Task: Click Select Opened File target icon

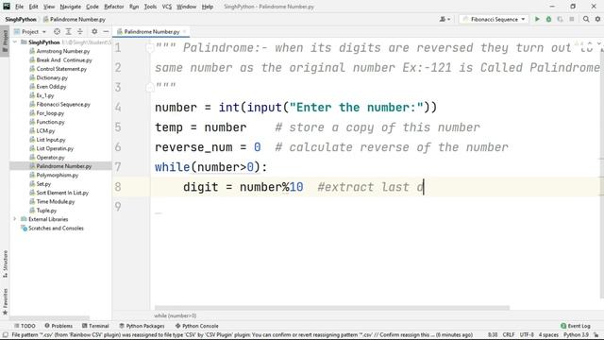Action: (57, 31)
